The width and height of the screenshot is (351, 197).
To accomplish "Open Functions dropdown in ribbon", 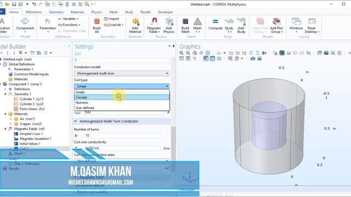I will coord(69,25).
